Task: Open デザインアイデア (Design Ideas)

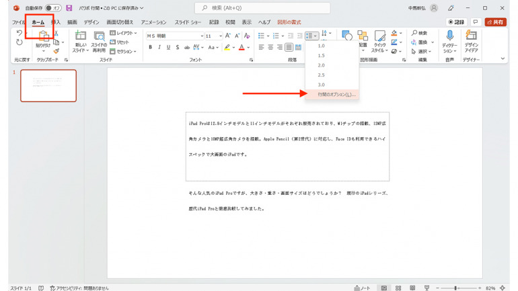Action: (x=471, y=42)
